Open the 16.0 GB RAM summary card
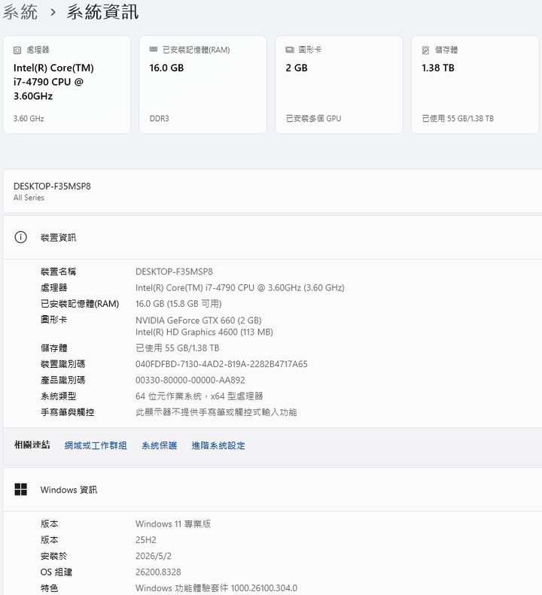 click(202, 84)
